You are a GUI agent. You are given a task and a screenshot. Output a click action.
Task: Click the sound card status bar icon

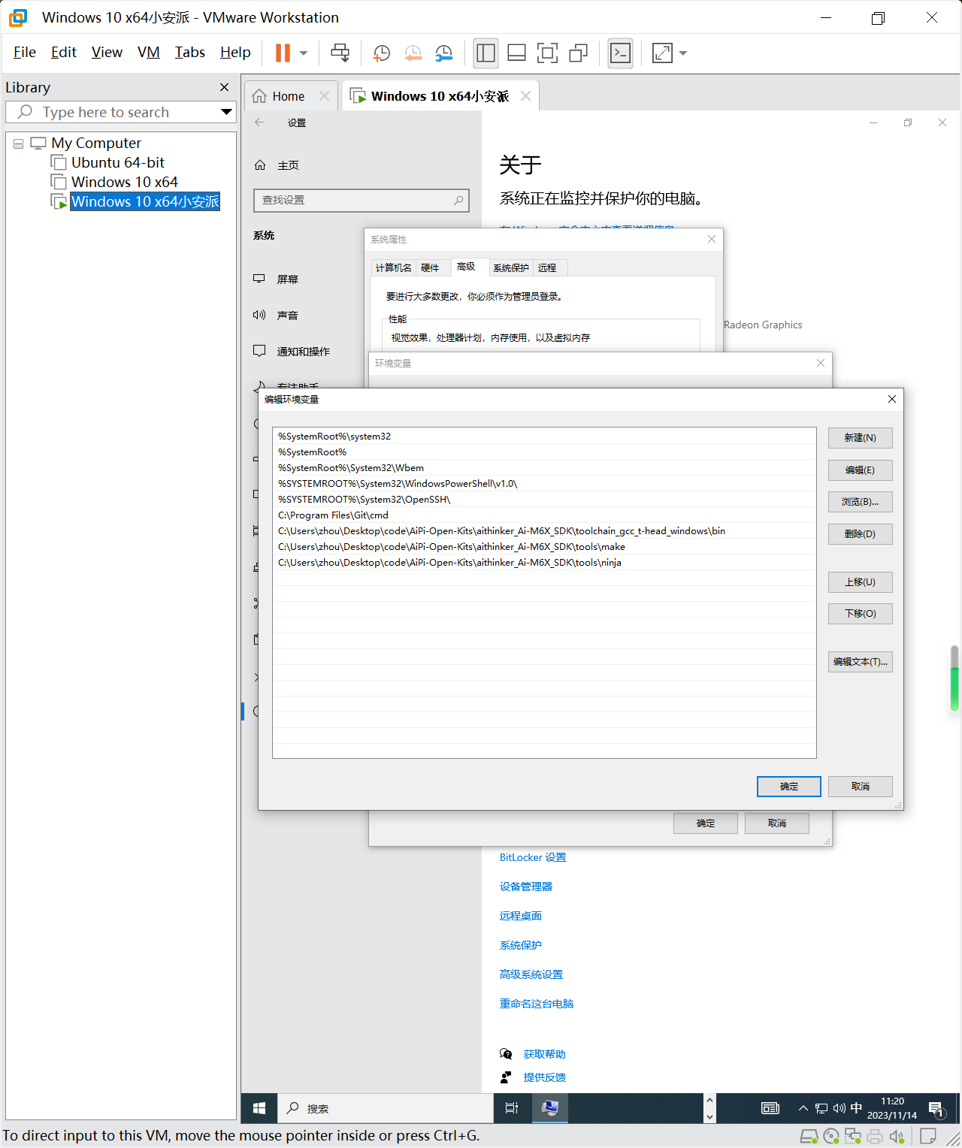897,1136
